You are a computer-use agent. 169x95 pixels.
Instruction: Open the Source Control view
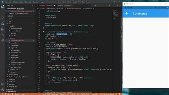(3, 18)
